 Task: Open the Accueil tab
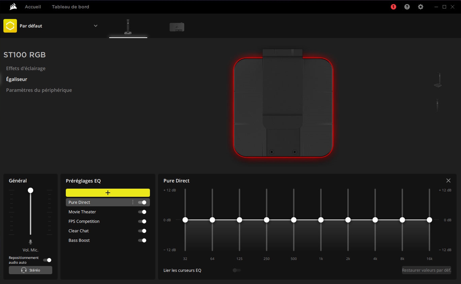tap(33, 7)
